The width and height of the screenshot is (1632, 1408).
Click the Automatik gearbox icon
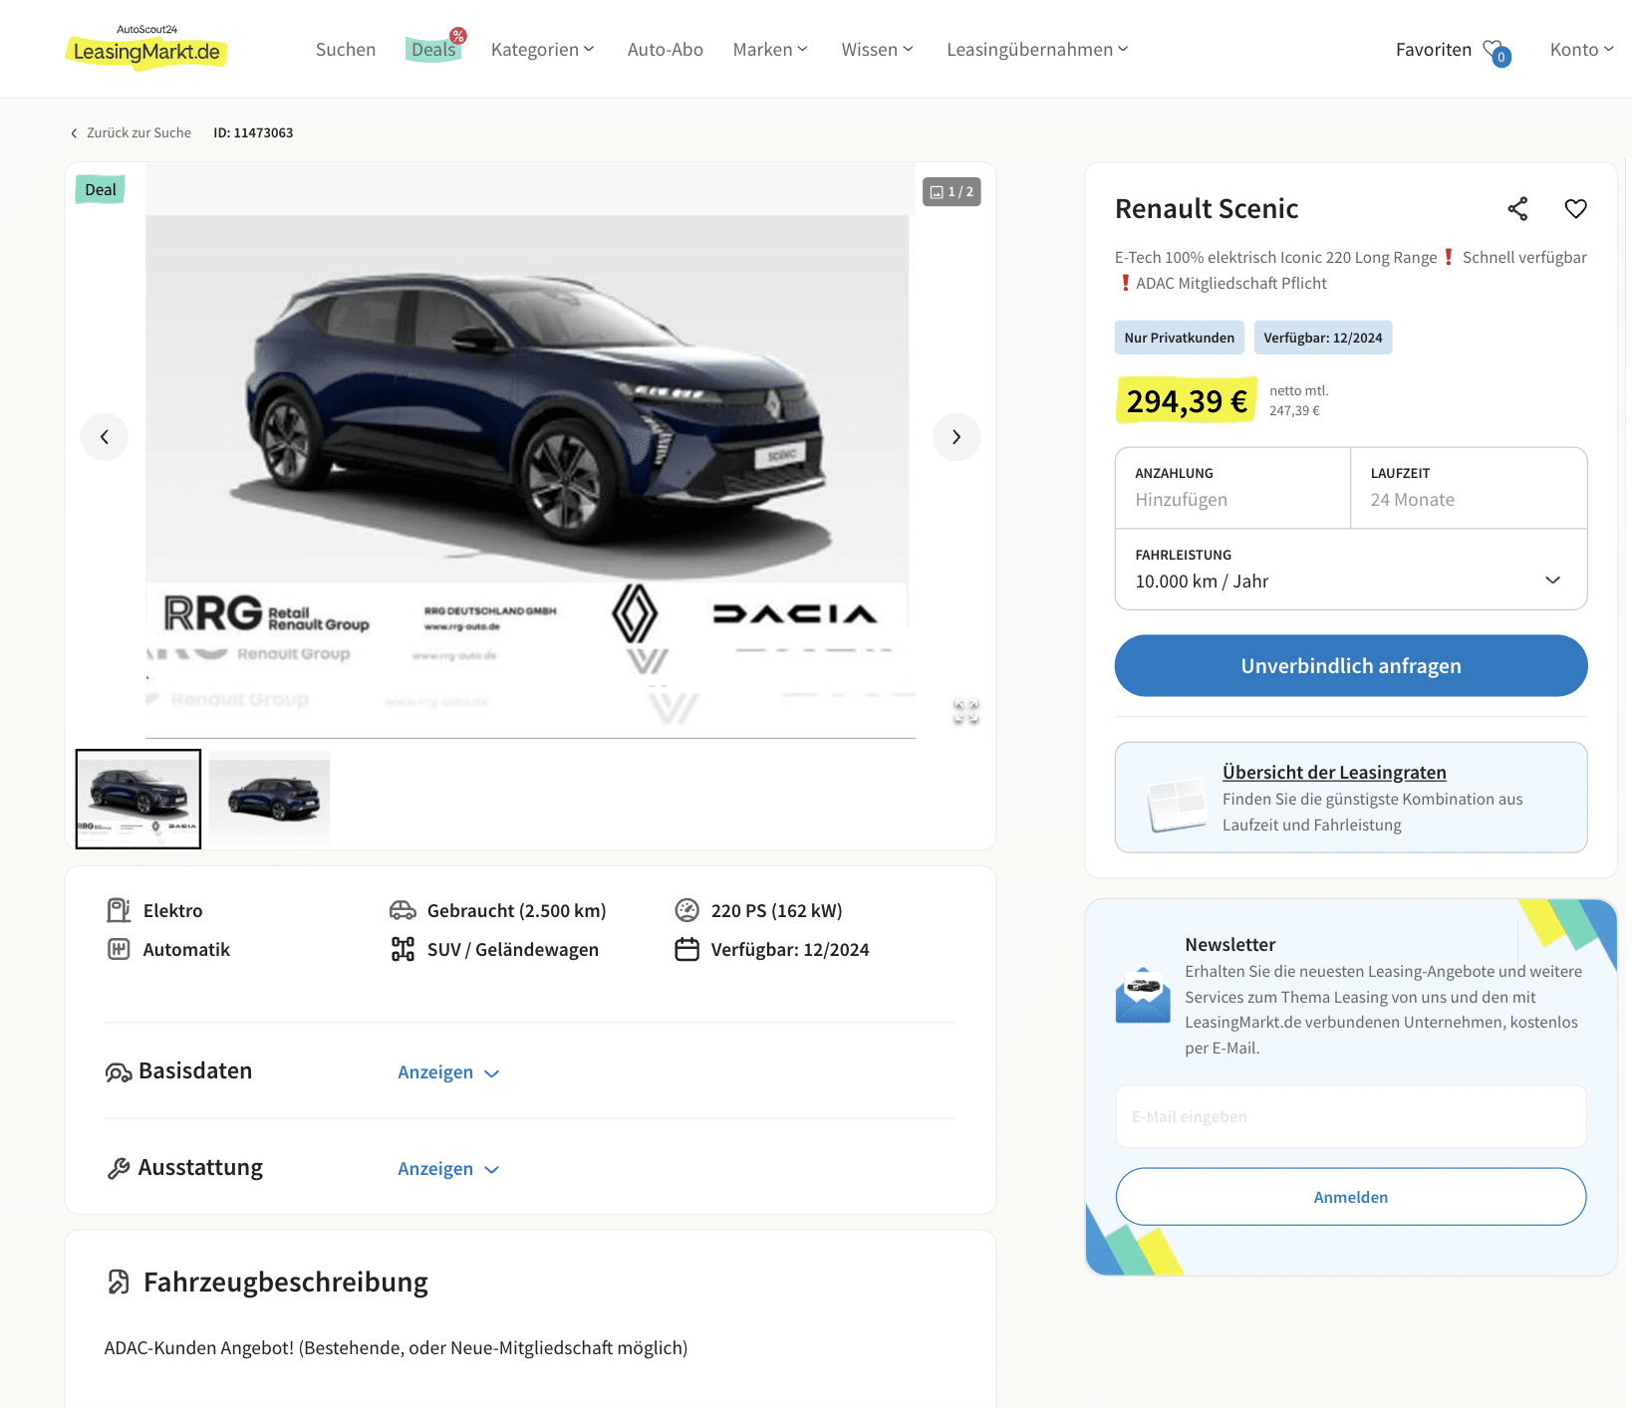(119, 949)
